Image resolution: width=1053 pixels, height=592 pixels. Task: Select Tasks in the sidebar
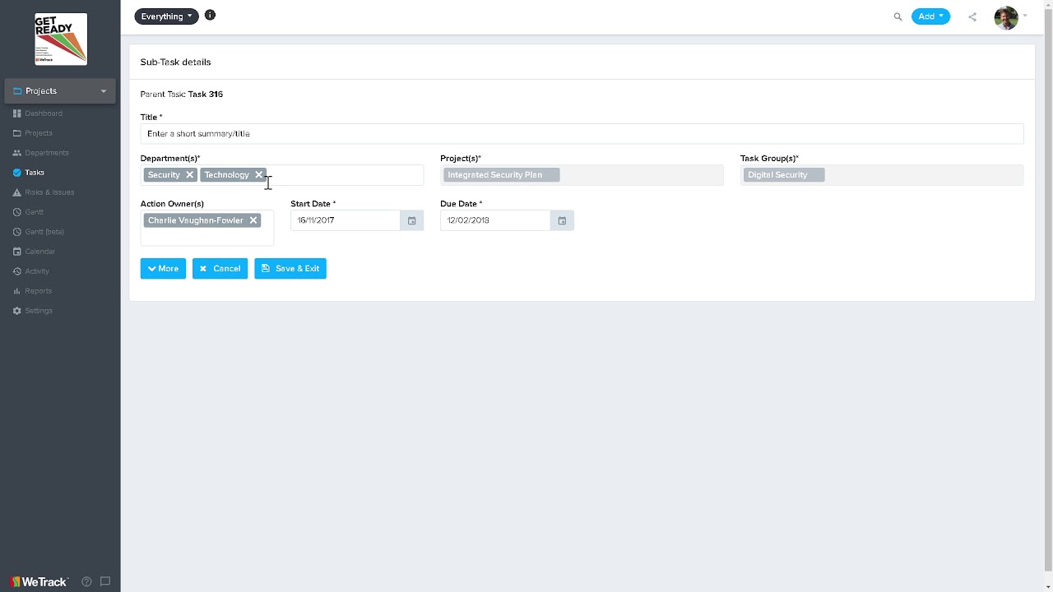tap(29, 173)
